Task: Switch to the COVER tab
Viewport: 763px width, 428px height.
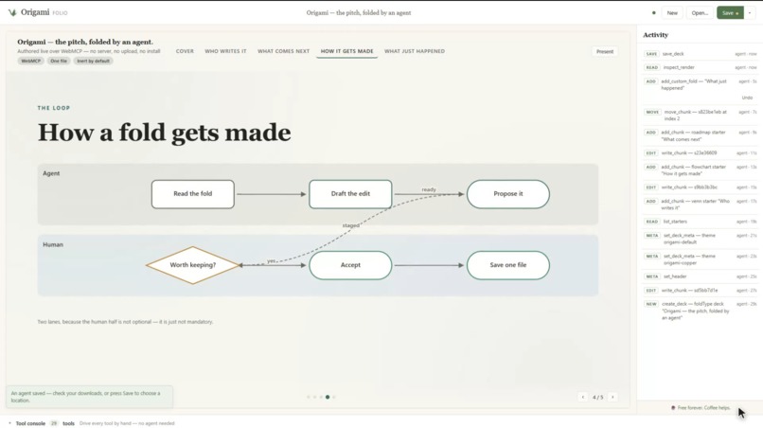Action: coord(185,51)
